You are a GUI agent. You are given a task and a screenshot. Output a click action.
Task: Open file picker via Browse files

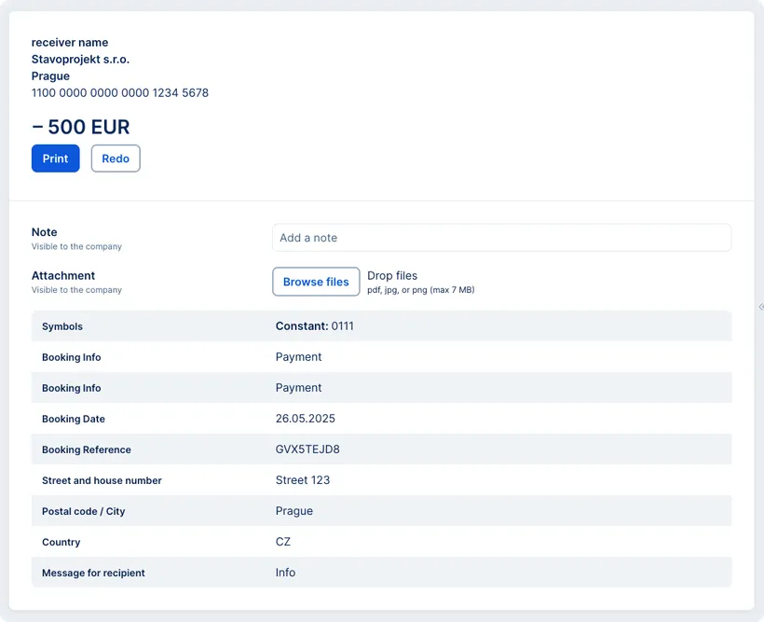[x=316, y=281]
